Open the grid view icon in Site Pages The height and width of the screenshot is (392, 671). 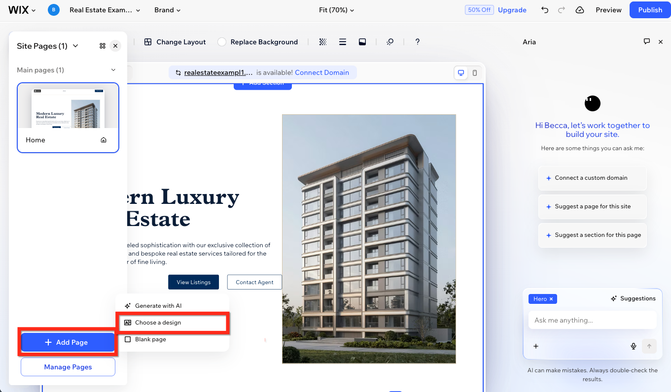click(103, 46)
